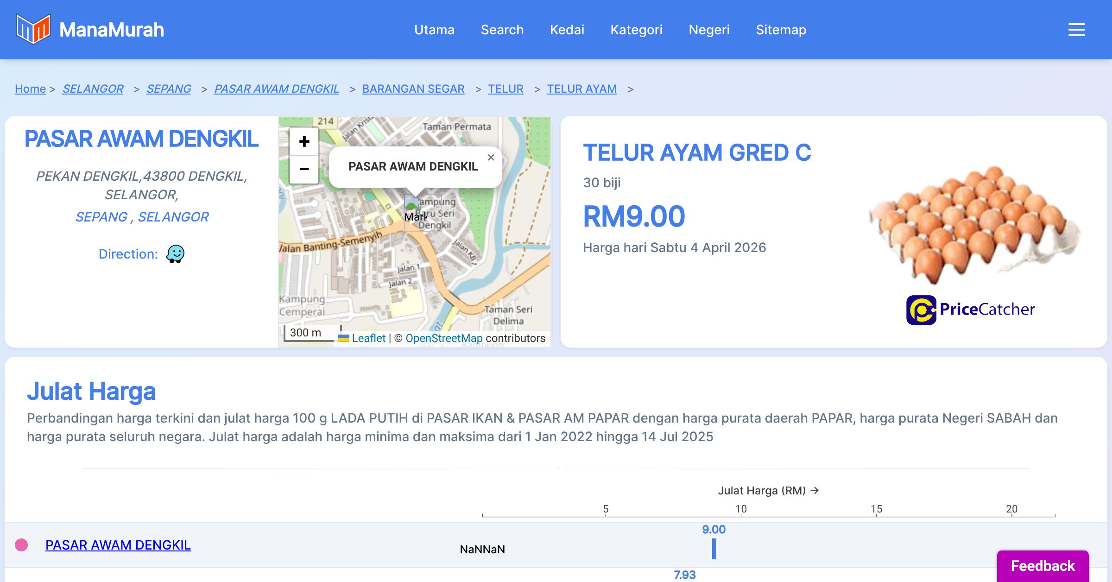Open the Feedback button
Viewport: 1112px width, 582px height.
[x=1042, y=565]
